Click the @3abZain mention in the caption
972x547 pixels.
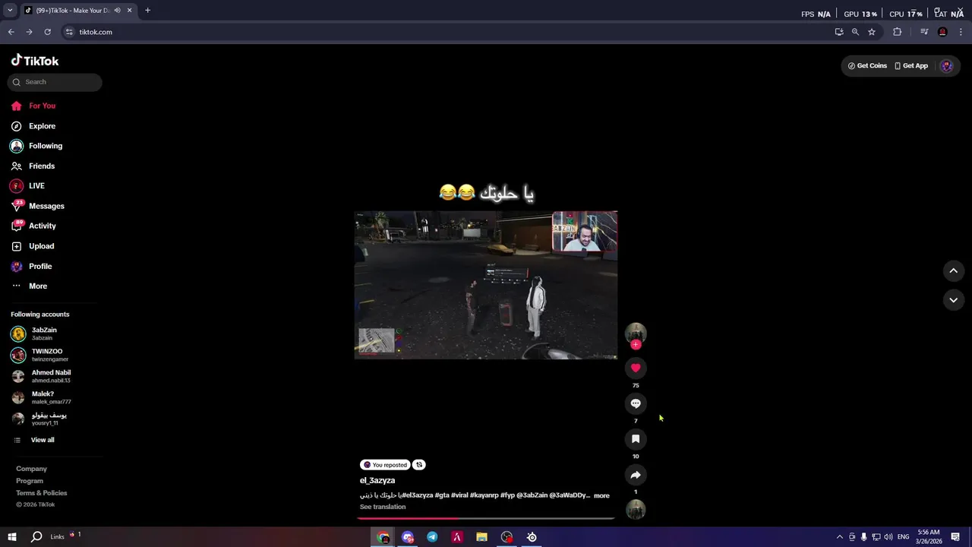click(532, 495)
